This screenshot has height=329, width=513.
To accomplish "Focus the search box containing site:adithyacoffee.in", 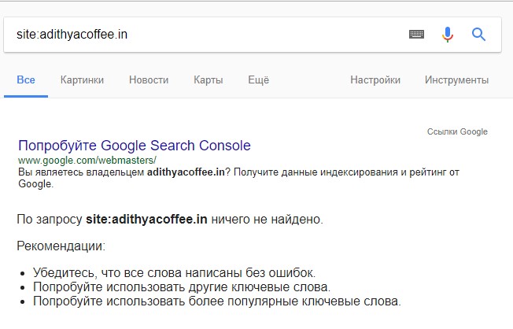I will [197, 35].
